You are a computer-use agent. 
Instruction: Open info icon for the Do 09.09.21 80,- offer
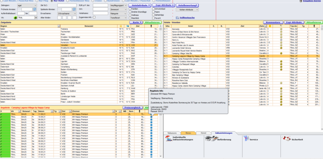tap(151, 120)
